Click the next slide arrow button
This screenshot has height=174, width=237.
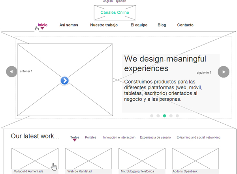coord(224,72)
